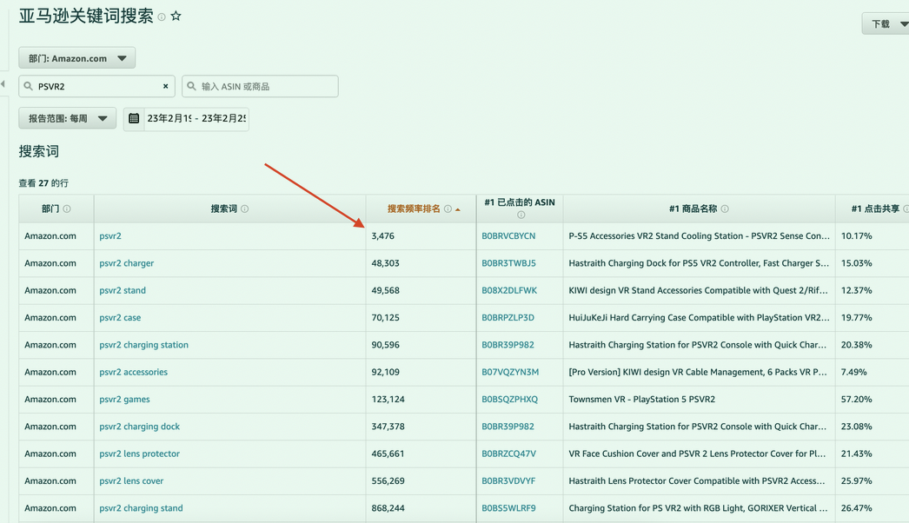Open the psvr2 accessories search term link
The image size is (909, 523).
click(133, 372)
